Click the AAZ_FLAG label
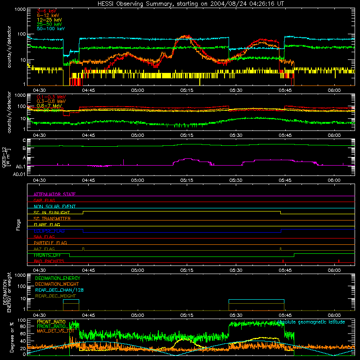 [x=44, y=249]
